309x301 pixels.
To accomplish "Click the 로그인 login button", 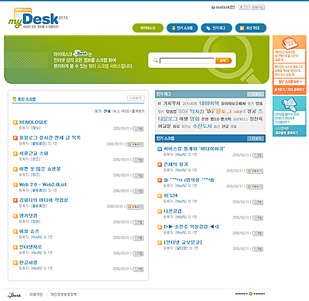I will pos(244,7).
